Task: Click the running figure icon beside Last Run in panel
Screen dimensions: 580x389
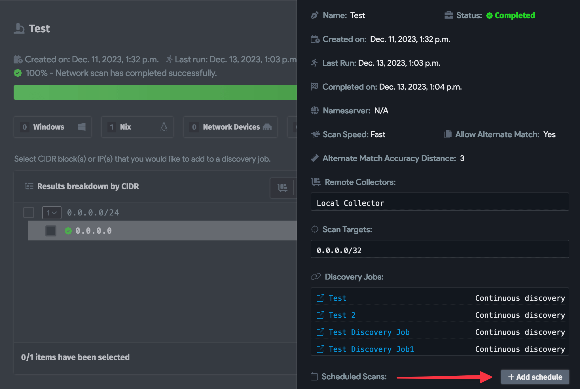Action: coord(314,63)
